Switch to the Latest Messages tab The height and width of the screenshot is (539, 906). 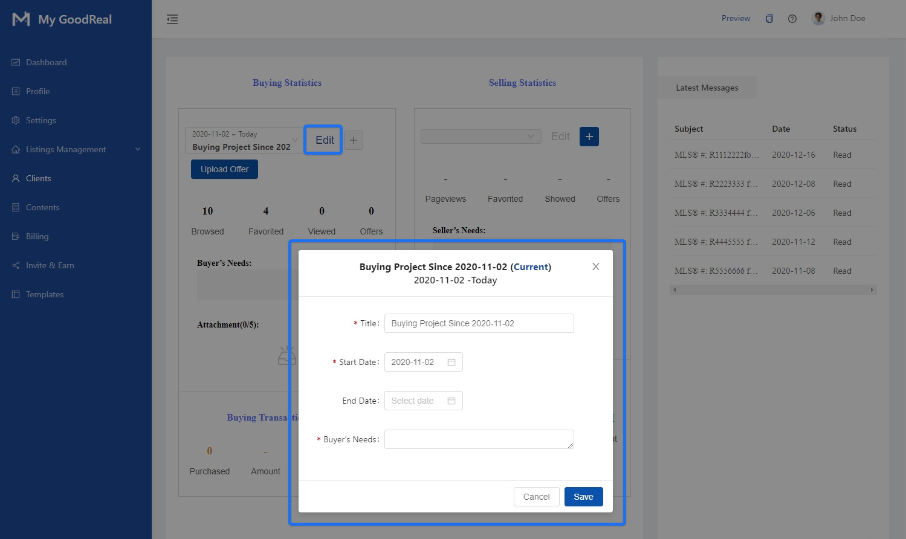[x=707, y=88]
